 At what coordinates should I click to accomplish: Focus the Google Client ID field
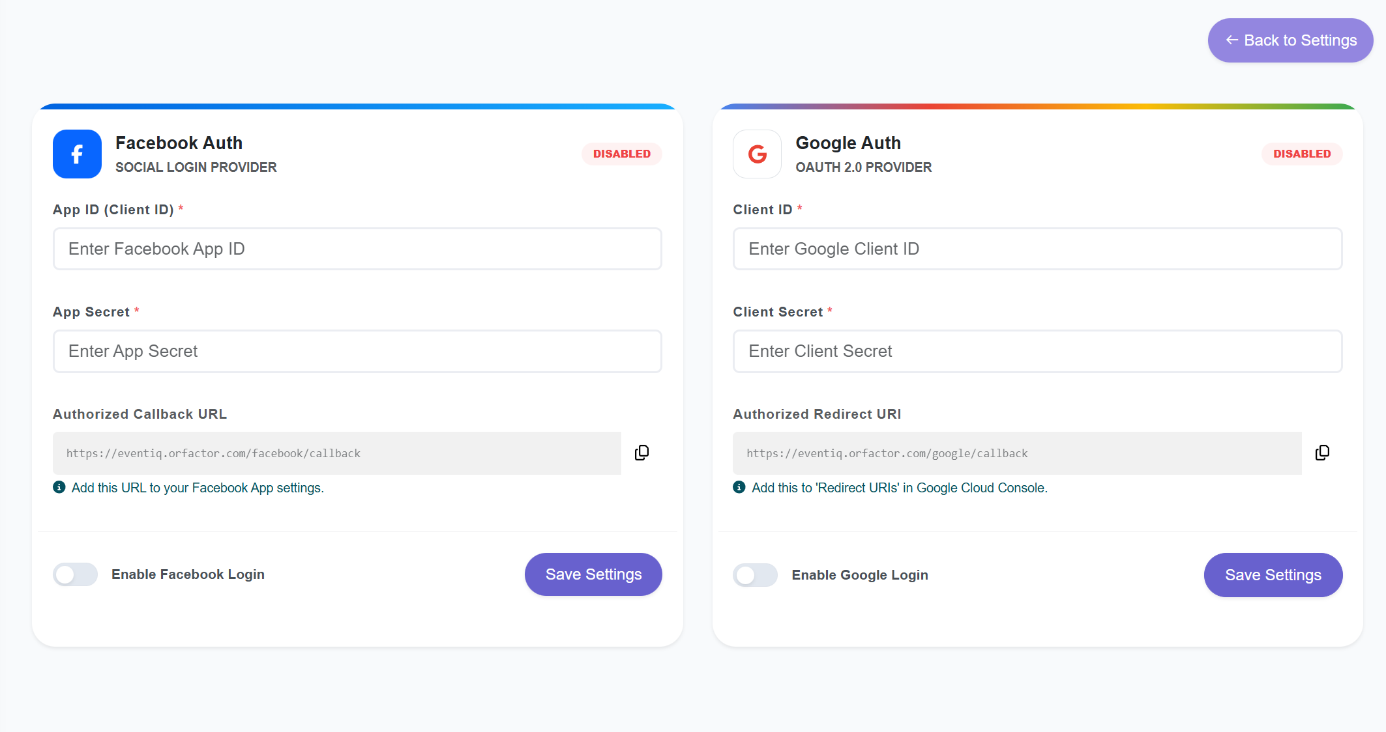point(1037,249)
